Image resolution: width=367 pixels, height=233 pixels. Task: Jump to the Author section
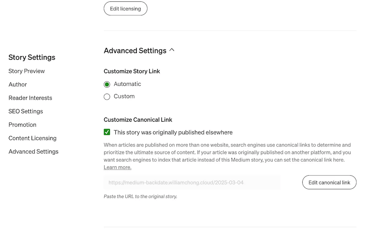point(18,84)
